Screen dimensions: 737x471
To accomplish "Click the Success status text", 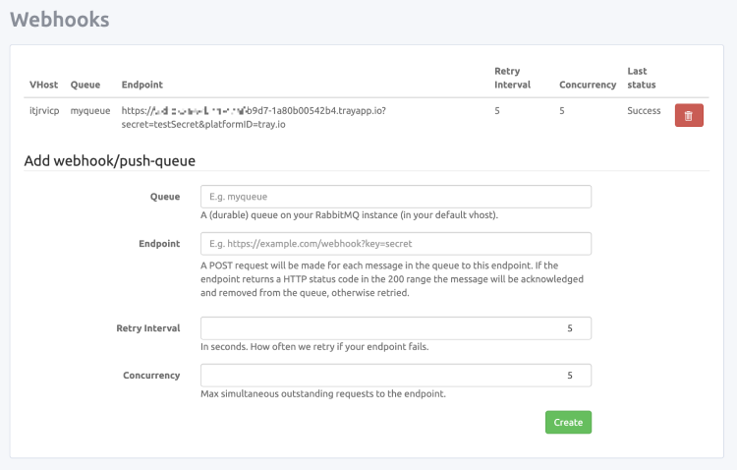I will click(x=644, y=111).
